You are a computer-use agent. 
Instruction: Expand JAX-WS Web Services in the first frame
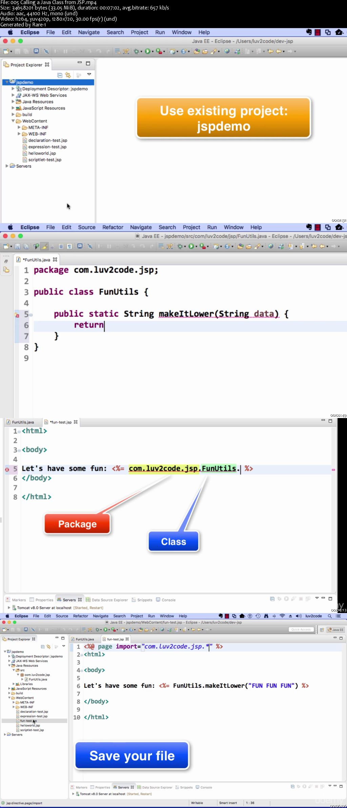13,95
